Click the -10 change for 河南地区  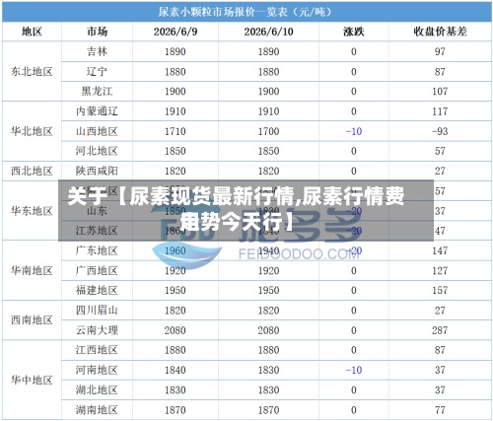pyautogui.click(x=354, y=370)
